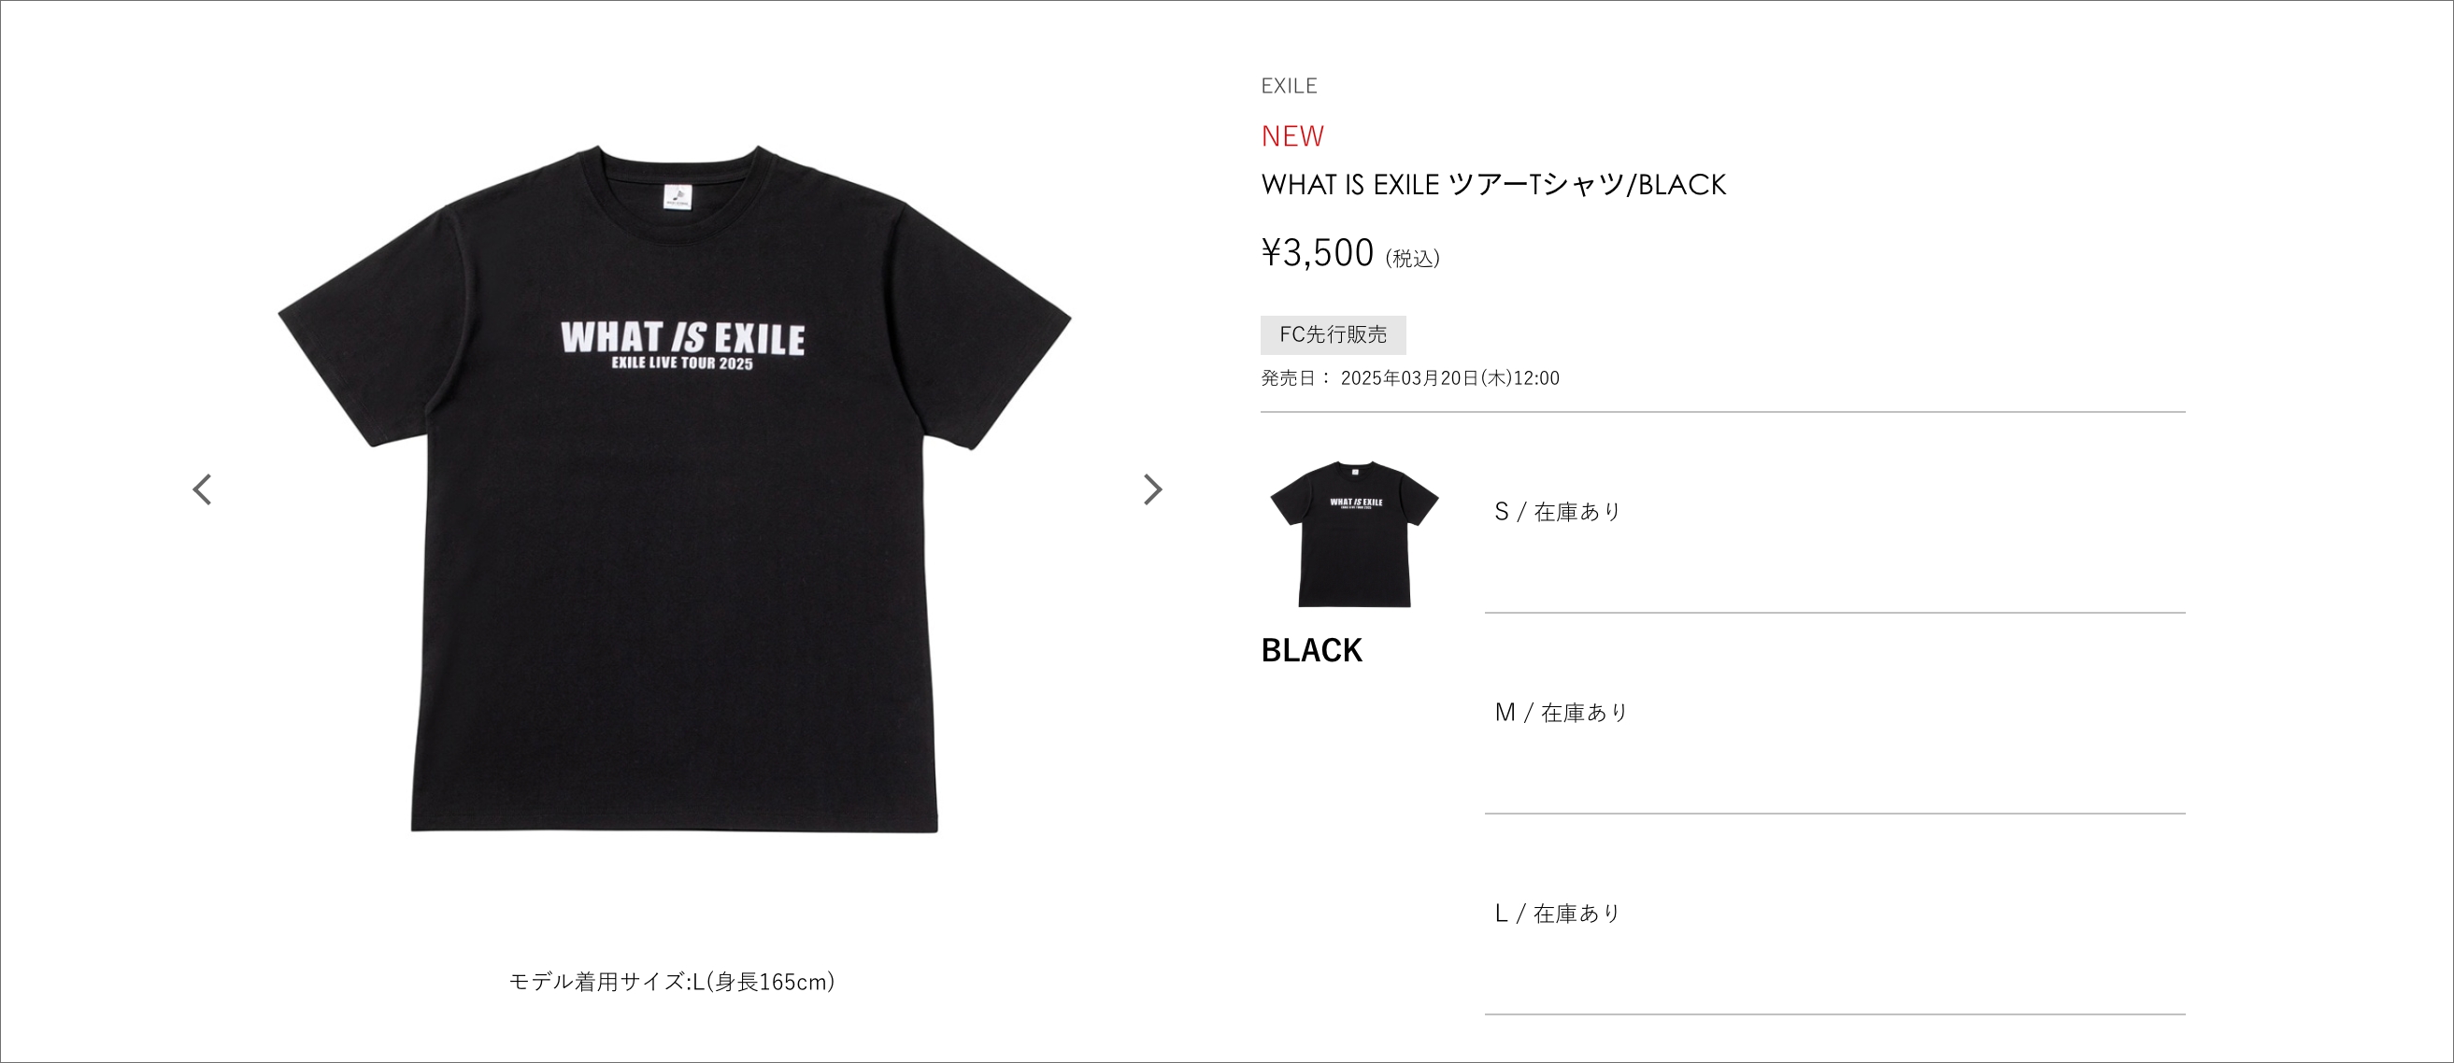
Task: Click the main black t-shirt image
Action: tap(675, 489)
